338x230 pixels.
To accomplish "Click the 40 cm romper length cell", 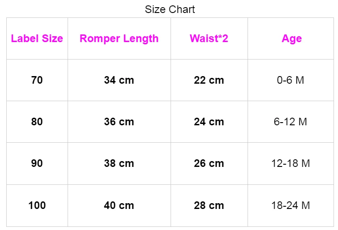I will (119, 205).
